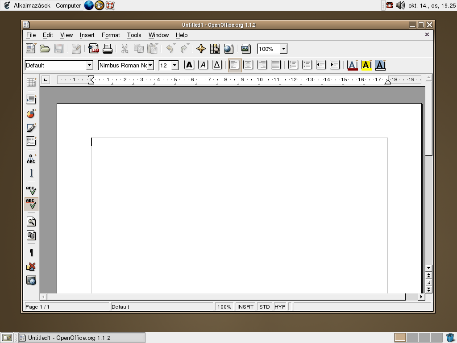Open Insert table tool in sidebar
Viewport: 457px width, 343px height.
coord(31,82)
